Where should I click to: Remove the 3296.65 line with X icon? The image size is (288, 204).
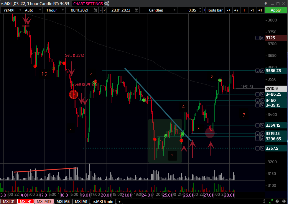(262, 139)
